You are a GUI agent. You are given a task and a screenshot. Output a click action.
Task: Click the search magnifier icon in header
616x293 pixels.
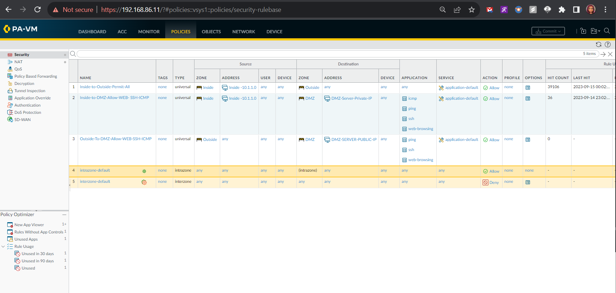607,31
